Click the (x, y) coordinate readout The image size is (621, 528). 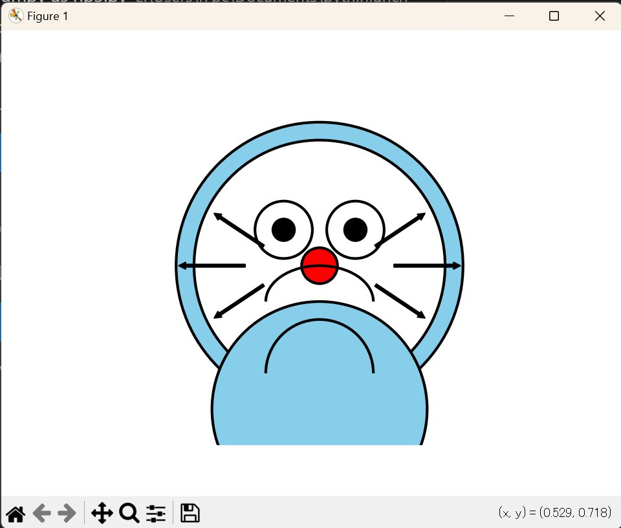(x=555, y=512)
